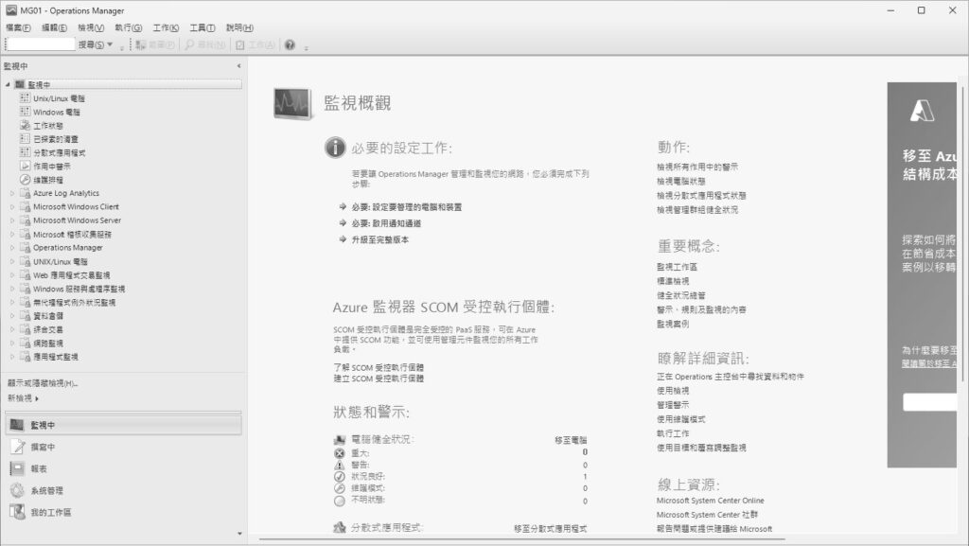Select the 分散式應用程式 view icon
Screen dimensions: 969x546
tap(25, 152)
